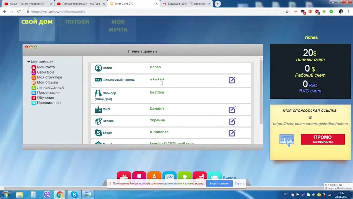The height and width of the screenshot is (199, 353).
Task: Edit the Финансовый пароль field with the pencil icon
Action: point(232,80)
